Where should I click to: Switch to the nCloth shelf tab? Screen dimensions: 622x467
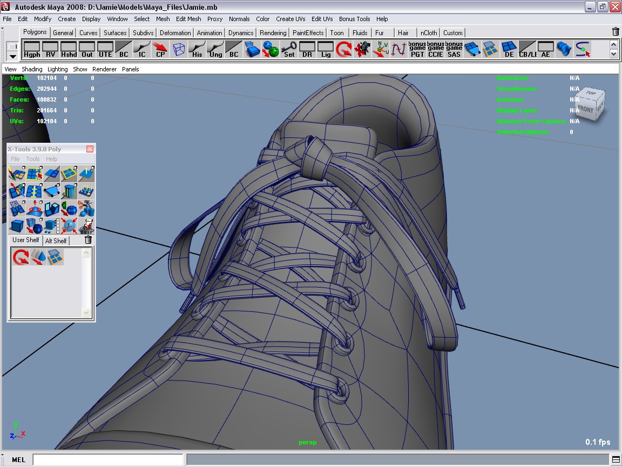(429, 33)
